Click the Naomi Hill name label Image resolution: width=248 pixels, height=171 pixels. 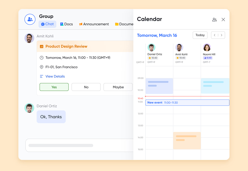209,54
